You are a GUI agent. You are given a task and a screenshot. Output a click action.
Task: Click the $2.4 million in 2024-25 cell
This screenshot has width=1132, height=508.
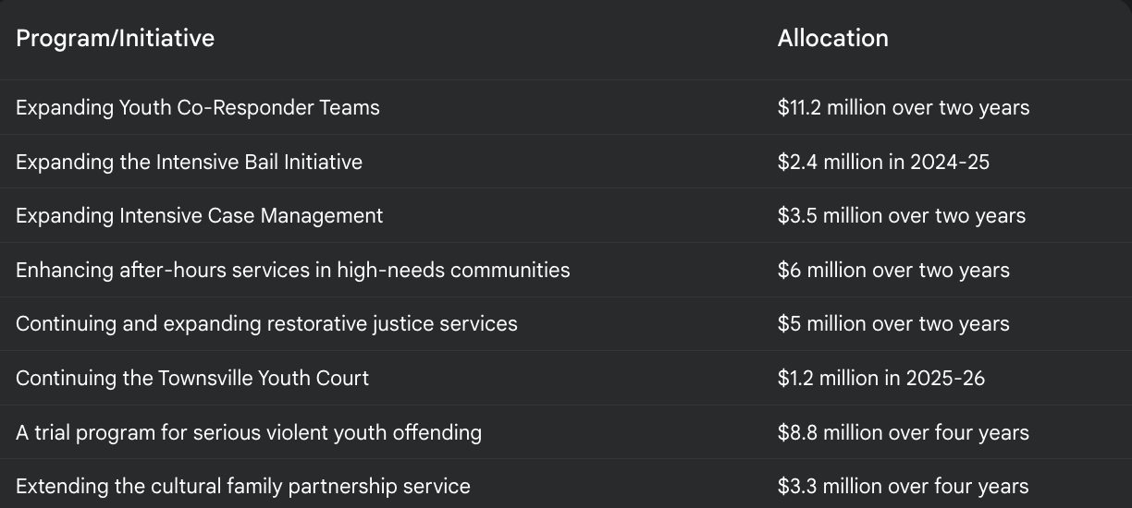click(883, 162)
